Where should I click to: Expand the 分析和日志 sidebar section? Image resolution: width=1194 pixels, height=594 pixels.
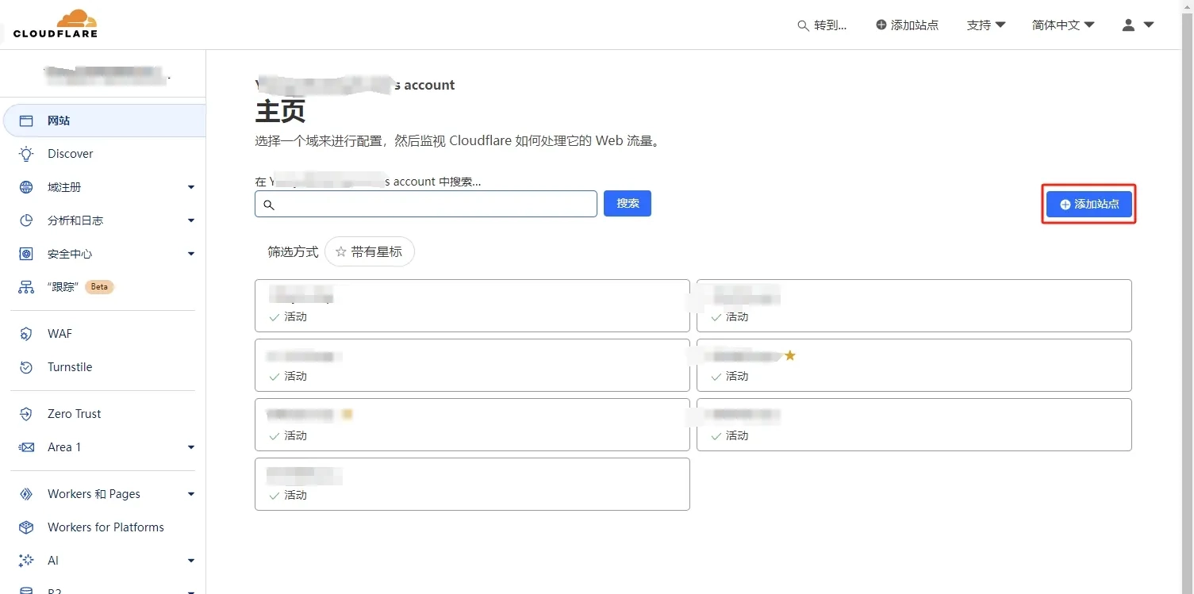click(191, 220)
